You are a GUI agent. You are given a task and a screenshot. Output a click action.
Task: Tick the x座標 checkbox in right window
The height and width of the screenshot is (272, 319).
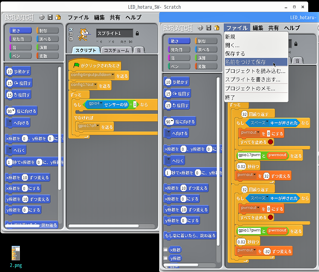pos(166,250)
